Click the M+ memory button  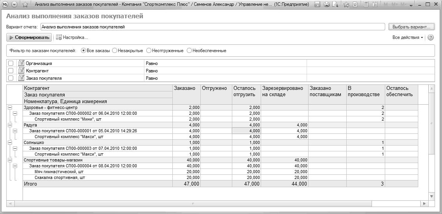(395, 5)
